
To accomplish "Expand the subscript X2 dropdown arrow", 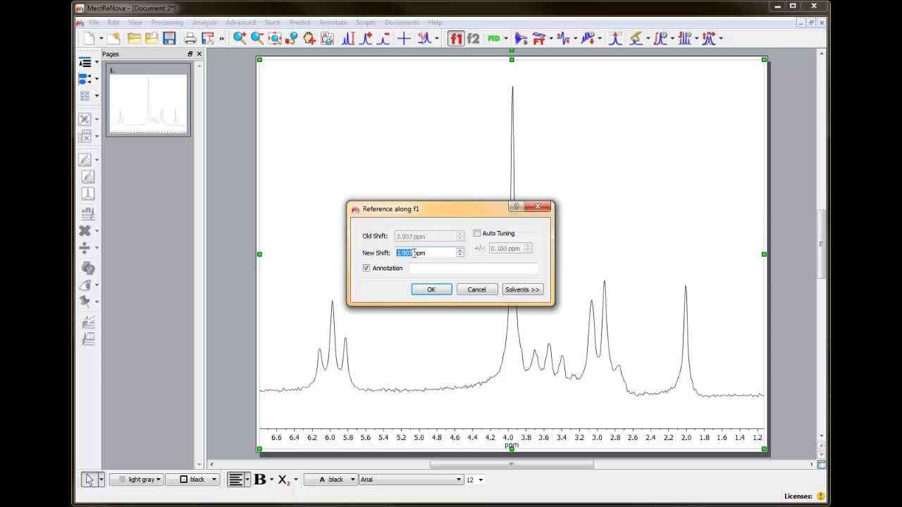I will coord(295,480).
